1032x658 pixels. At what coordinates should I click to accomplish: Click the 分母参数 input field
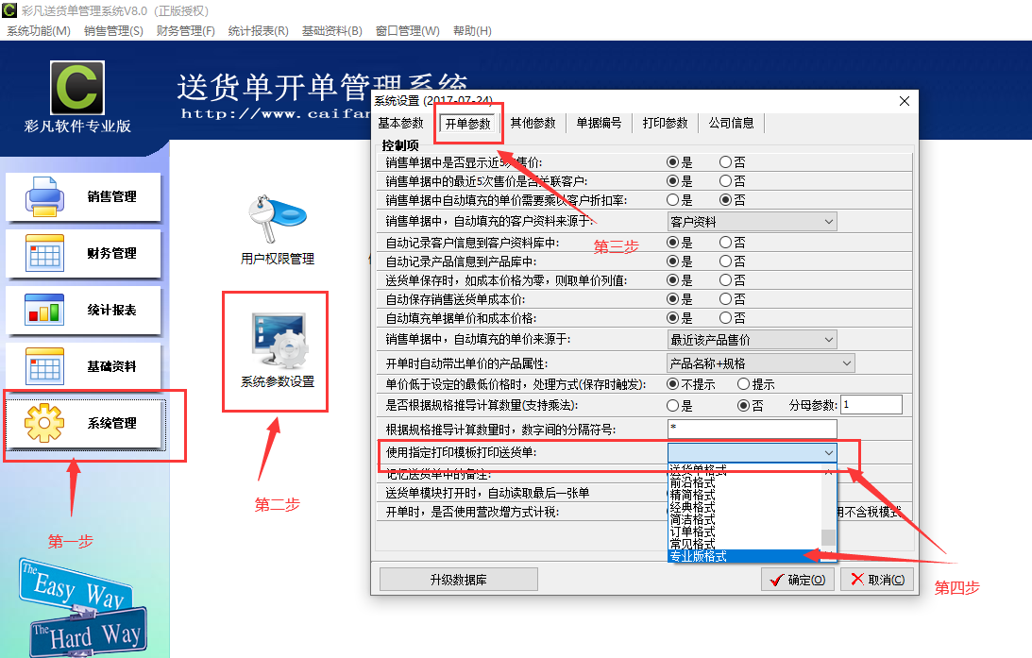coord(871,405)
